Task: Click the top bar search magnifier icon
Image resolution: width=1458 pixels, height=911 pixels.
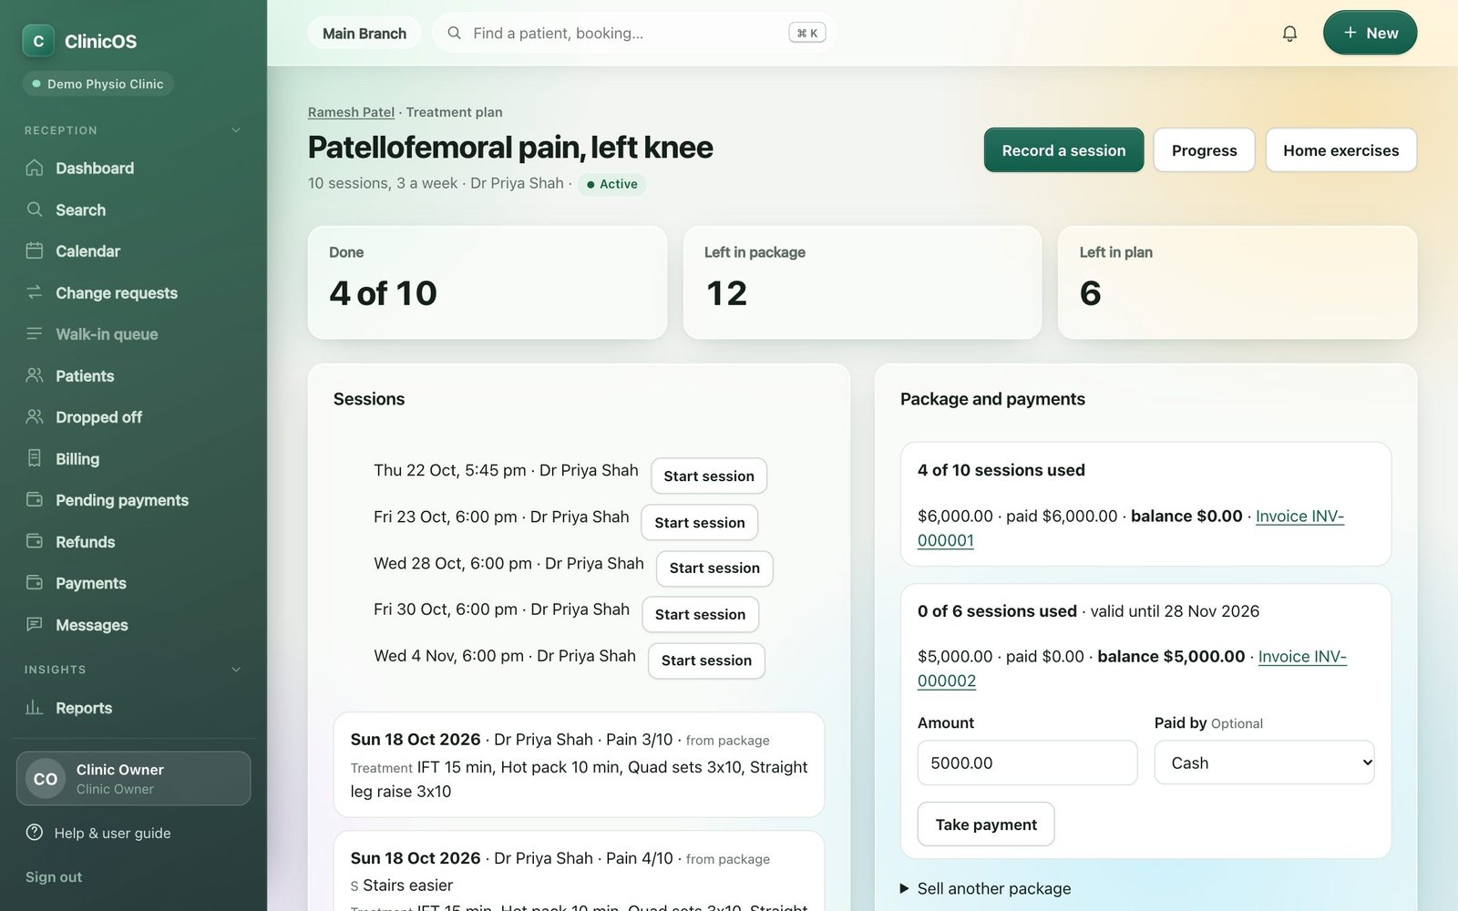Action: coord(454,33)
